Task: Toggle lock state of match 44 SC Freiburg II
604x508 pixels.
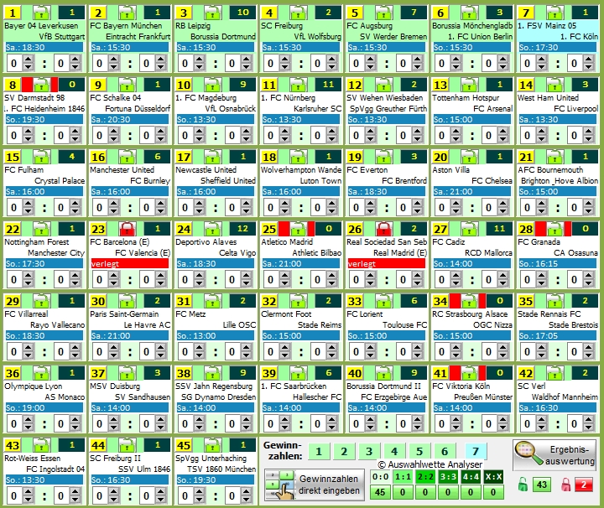Action: pos(128,445)
